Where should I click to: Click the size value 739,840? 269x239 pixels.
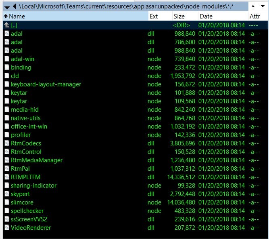point(185,59)
